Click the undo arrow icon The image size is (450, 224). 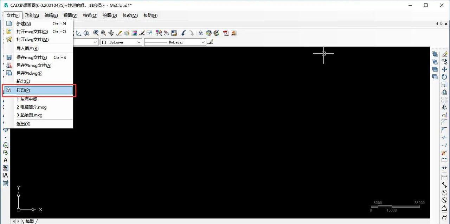pyautogui.click(x=184, y=33)
